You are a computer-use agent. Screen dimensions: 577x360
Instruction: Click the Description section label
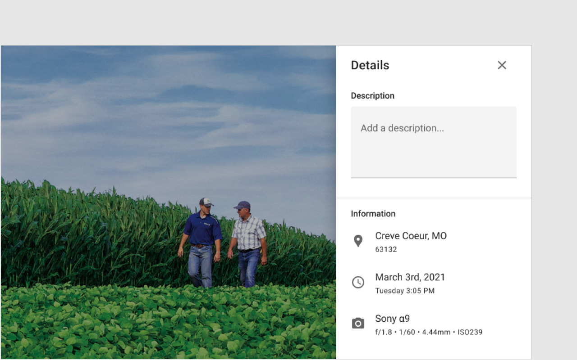[372, 96]
